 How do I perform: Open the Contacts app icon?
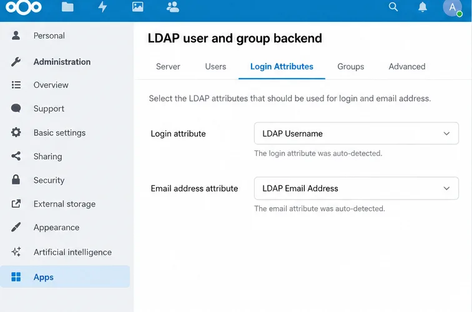point(173,7)
